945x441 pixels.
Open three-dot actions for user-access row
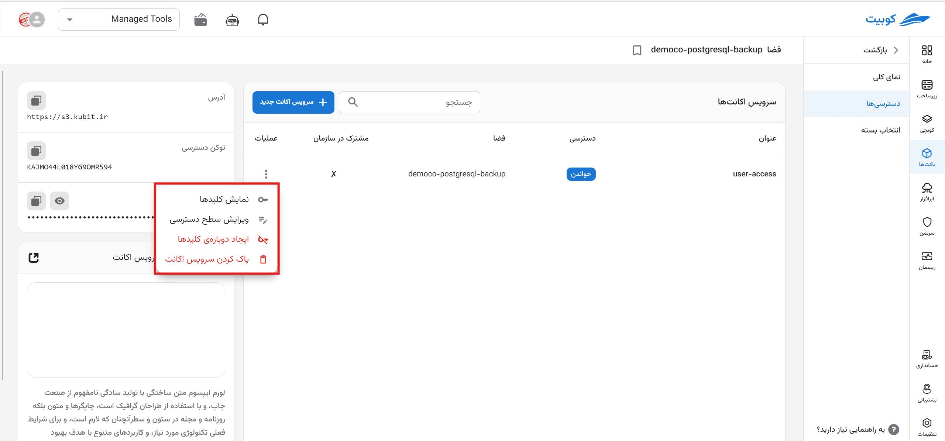coord(266,174)
